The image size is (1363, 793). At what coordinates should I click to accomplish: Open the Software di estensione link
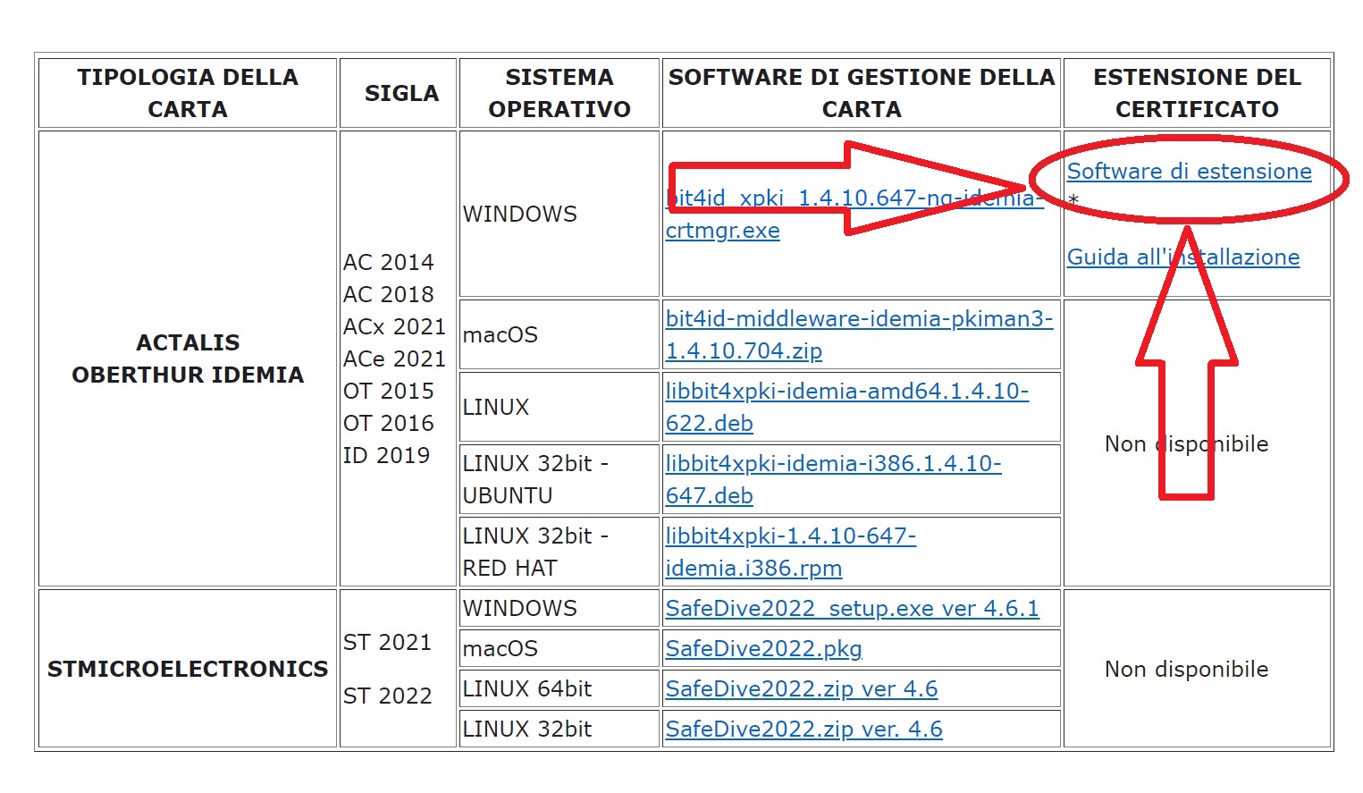(x=1189, y=172)
